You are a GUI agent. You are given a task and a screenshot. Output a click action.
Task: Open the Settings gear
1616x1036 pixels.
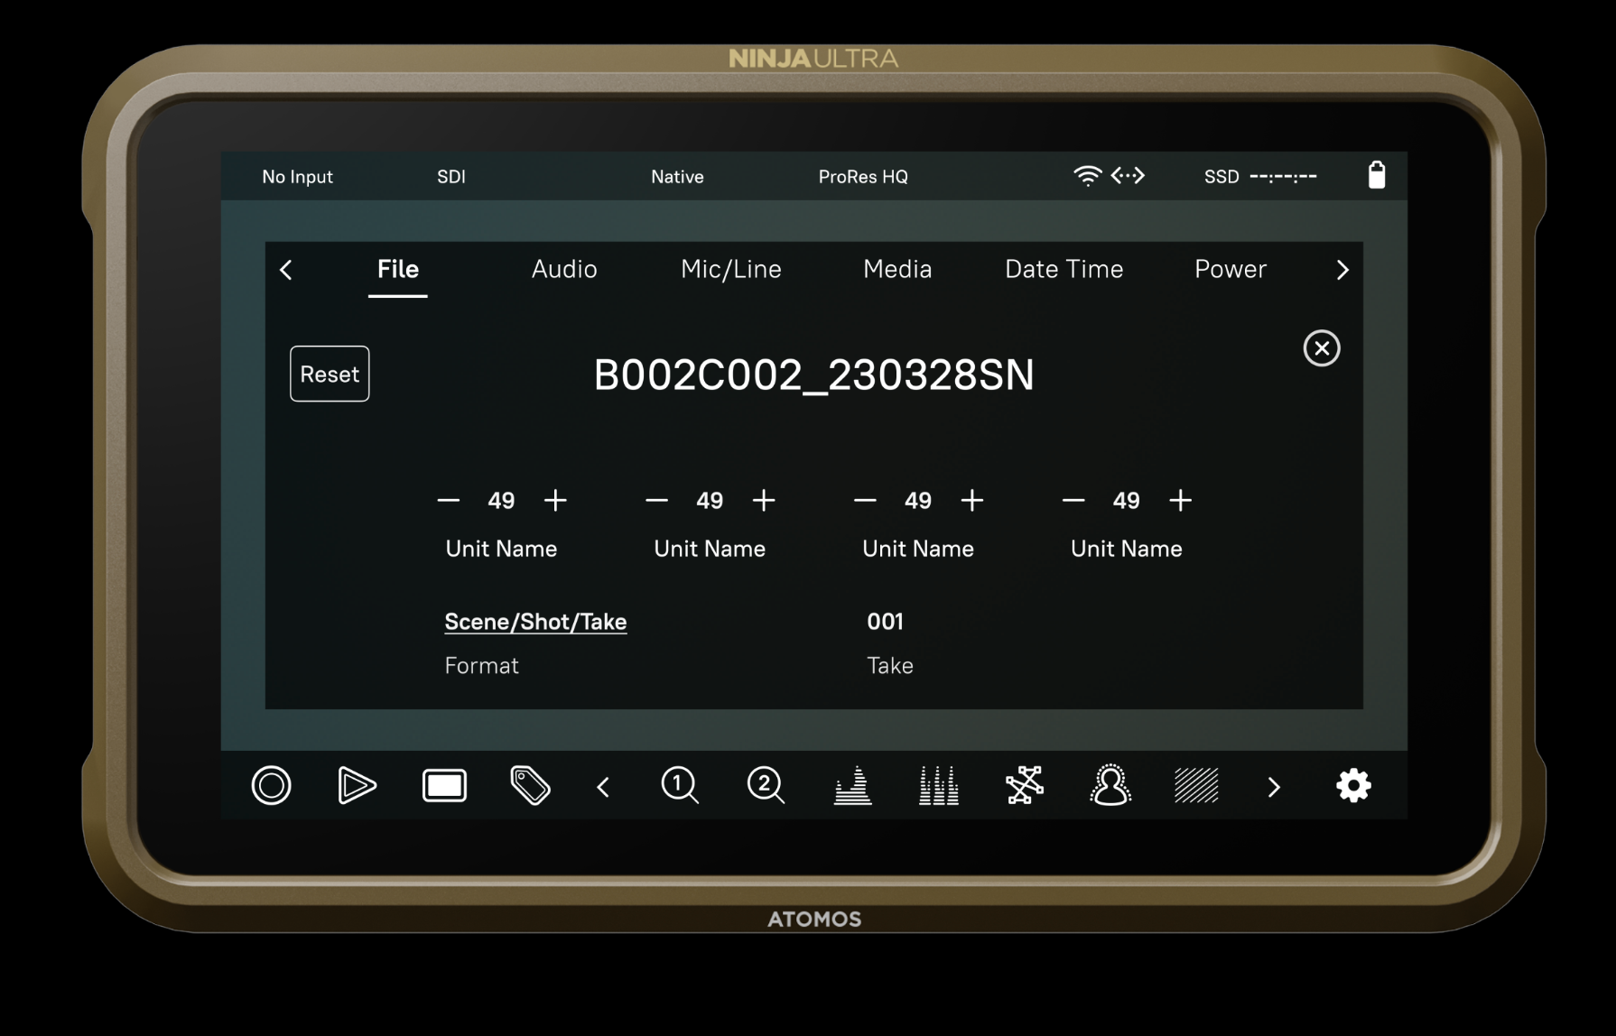(1353, 785)
